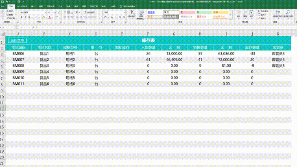This screenshot has height=167, width=297.
Task: Decrease font size with the smaller A
Action: [x=59, y=13]
